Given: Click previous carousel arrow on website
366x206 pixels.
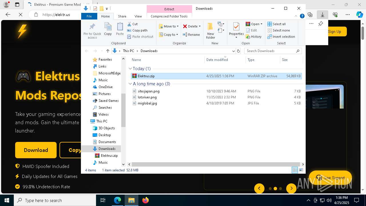Looking at the screenshot, I should tap(259, 188).
